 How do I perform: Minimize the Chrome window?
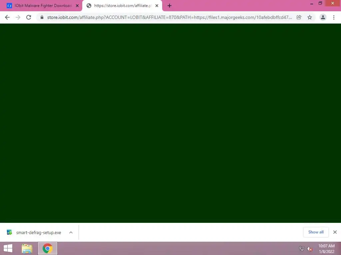[x=311, y=3]
